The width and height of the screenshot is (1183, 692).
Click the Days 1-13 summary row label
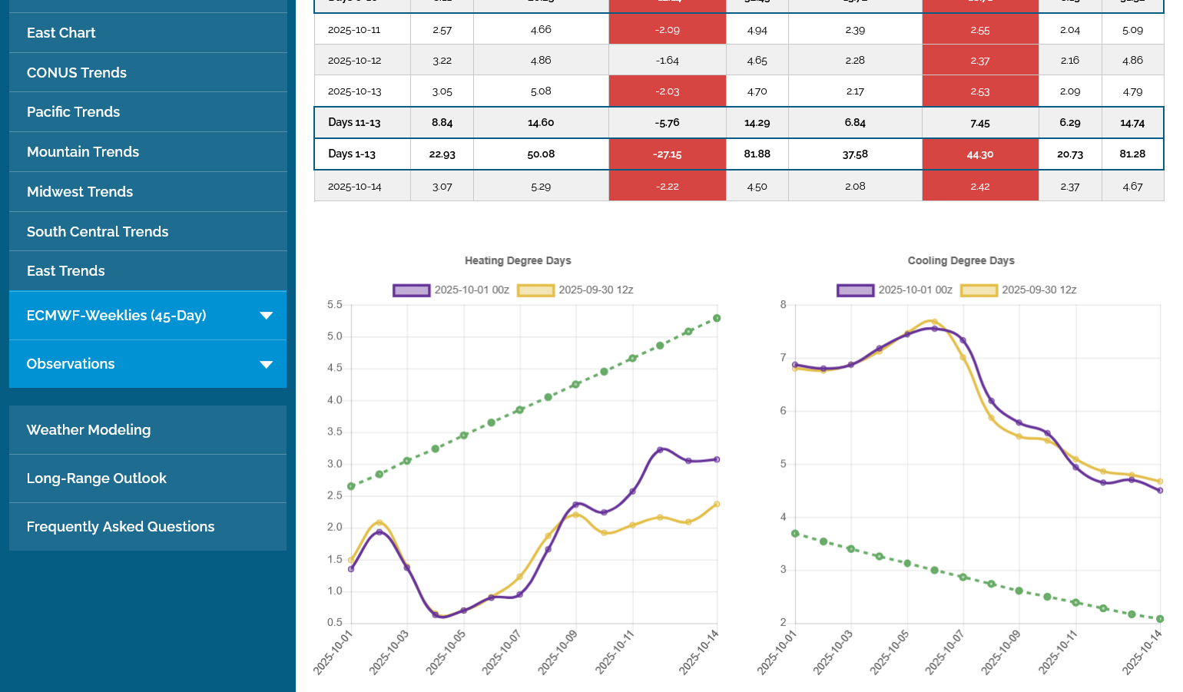pos(352,154)
